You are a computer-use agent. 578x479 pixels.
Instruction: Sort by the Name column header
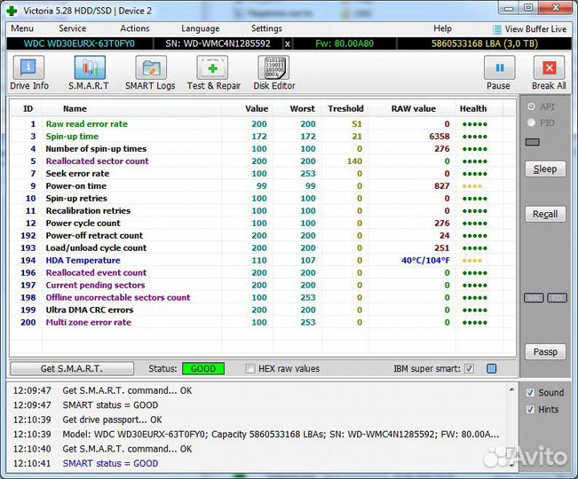pyautogui.click(x=75, y=108)
